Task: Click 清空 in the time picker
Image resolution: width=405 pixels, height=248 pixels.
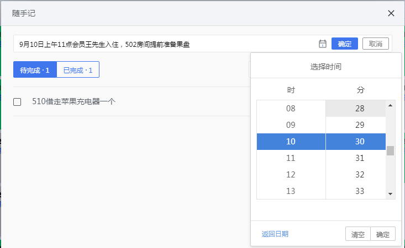Action: pyautogui.click(x=357, y=234)
